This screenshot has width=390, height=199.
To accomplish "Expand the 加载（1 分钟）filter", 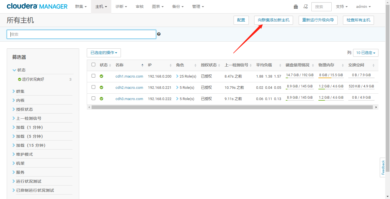I will (x=28, y=127).
